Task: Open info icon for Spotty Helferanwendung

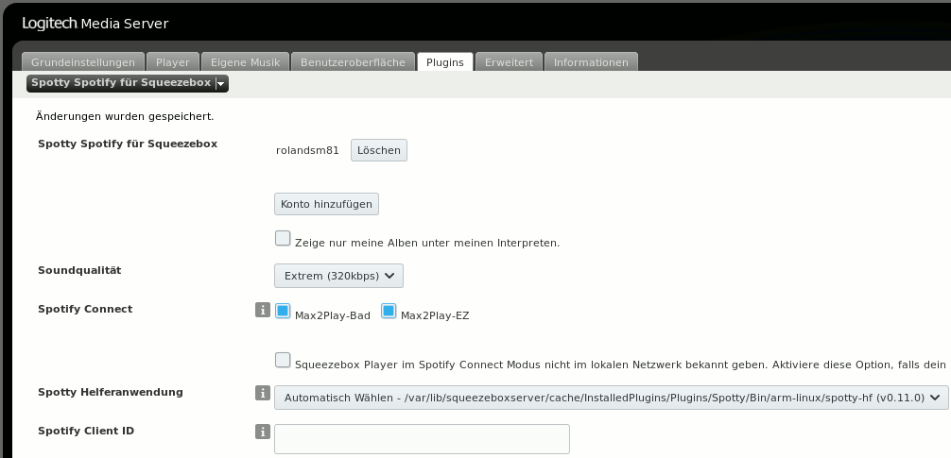Action: 263,393
